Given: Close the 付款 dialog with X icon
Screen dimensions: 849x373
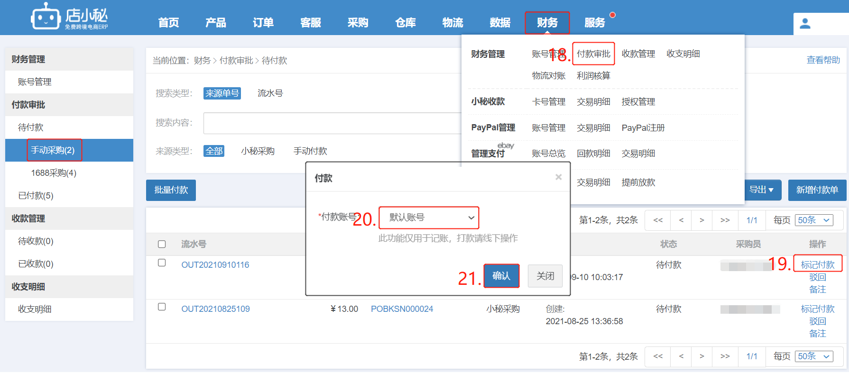Looking at the screenshot, I should coord(558,177).
